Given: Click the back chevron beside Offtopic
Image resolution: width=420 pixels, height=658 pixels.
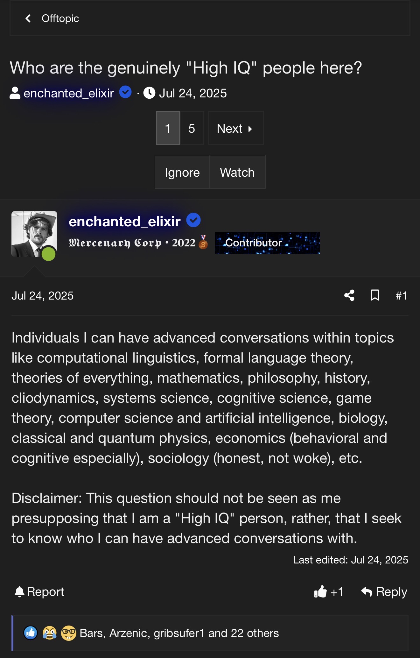Looking at the screenshot, I should 28,18.
